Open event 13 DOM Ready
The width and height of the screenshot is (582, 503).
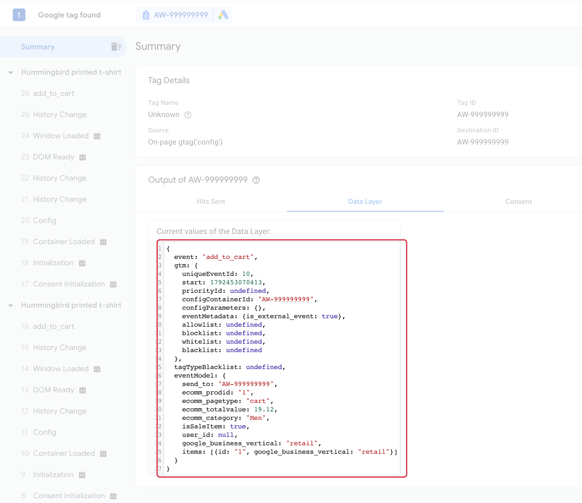48,390
